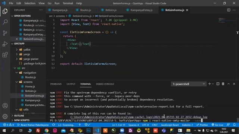Open the Accounts menu icon

[x=5, y=106]
